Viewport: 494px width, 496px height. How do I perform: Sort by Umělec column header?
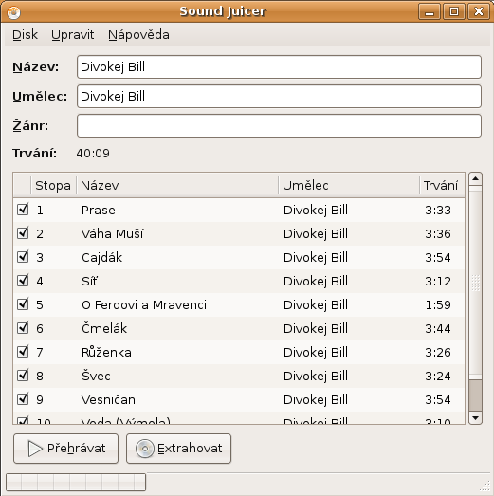pos(349,185)
